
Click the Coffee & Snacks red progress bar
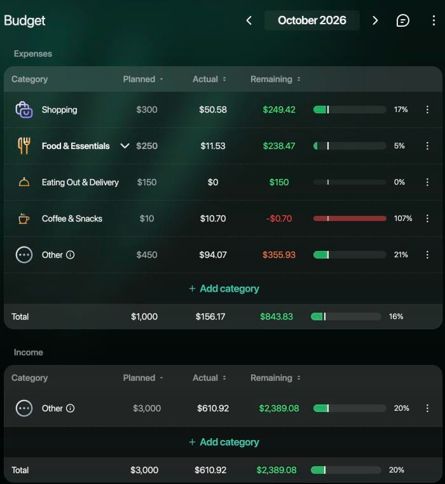point(350,218)
